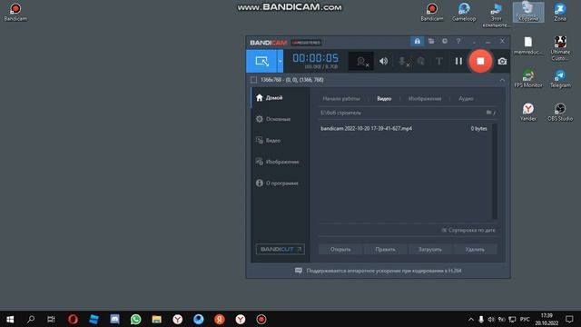
Task: Select the Ultimate Custom desktop icon
Action: coord(560,48)
